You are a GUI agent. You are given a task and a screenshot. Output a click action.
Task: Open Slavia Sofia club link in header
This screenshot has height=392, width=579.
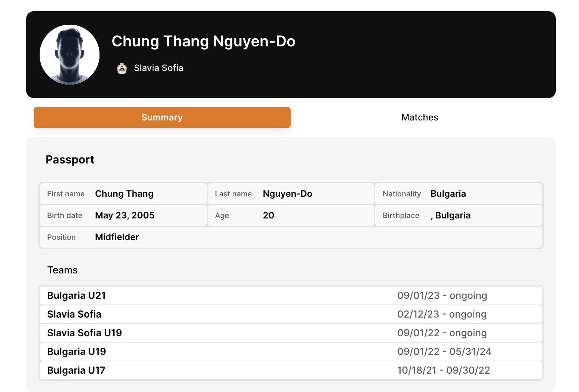click(158, 68)
